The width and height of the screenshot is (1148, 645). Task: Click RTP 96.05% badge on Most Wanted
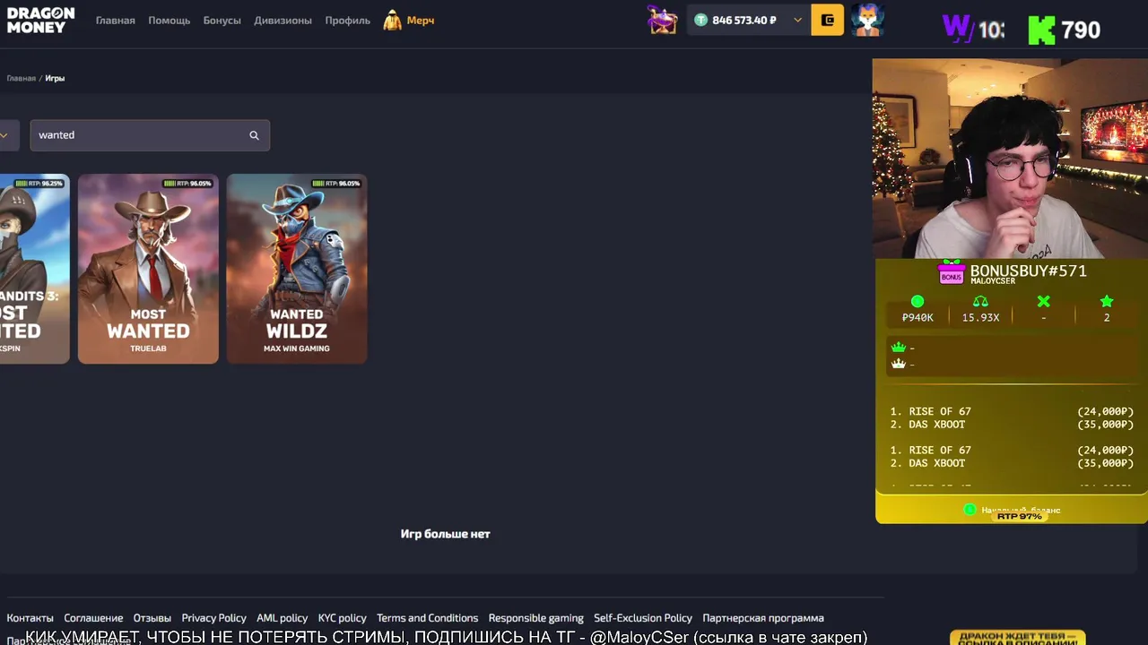(x=187, y=184)
